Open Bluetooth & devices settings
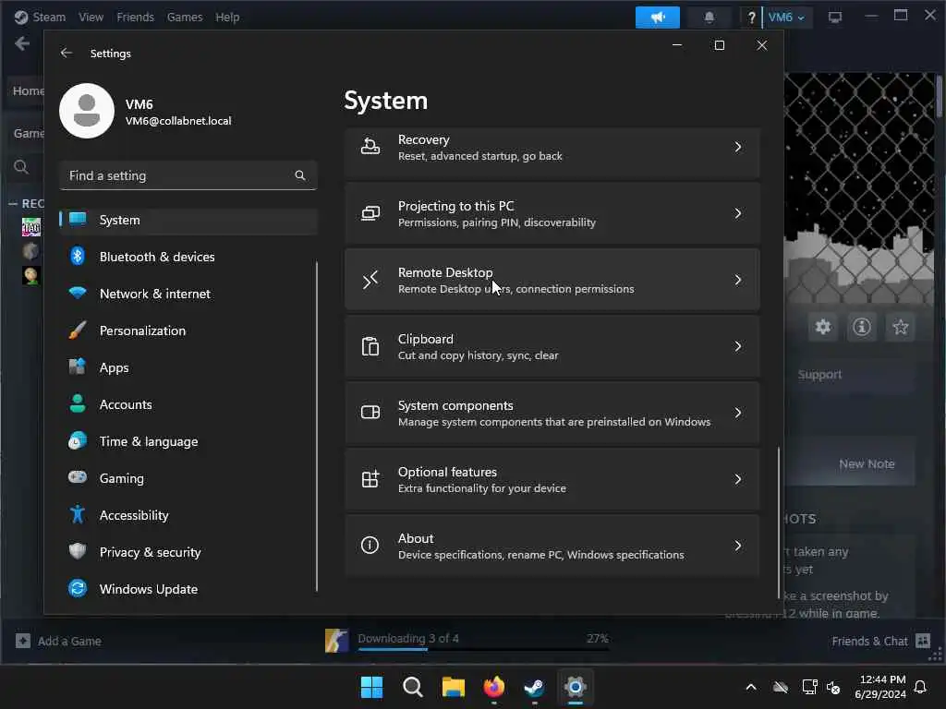Screen dimensions: 946x709 [x=188, y=257]
